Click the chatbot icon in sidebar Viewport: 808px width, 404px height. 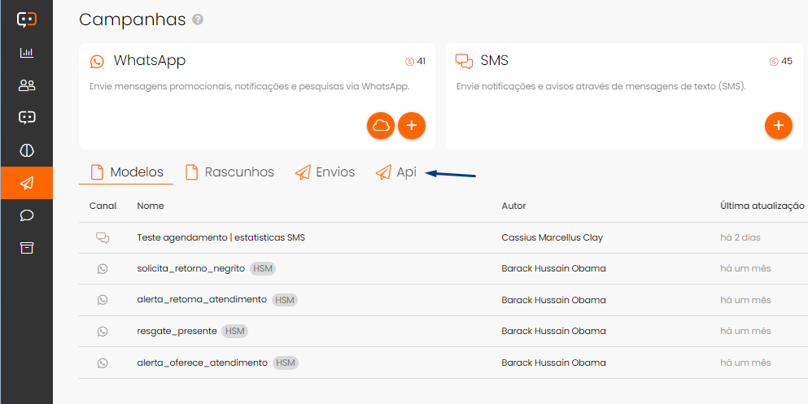pos(27,118)
